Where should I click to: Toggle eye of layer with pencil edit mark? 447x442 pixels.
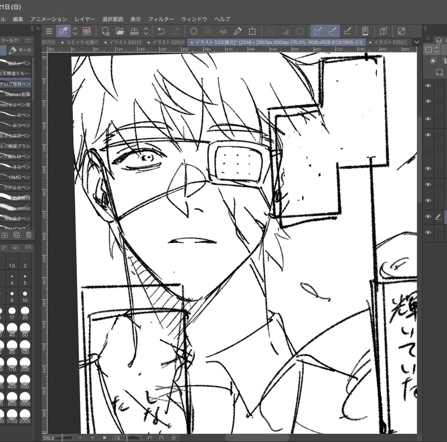point(428,217)
